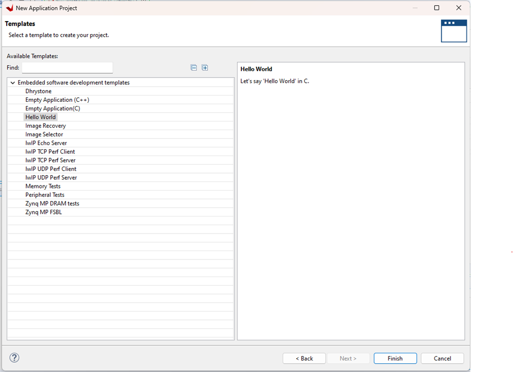Click the Embedded software development templates label
Image resolution: width=513 pixels, height=372 pixels.
coord(73,83)
